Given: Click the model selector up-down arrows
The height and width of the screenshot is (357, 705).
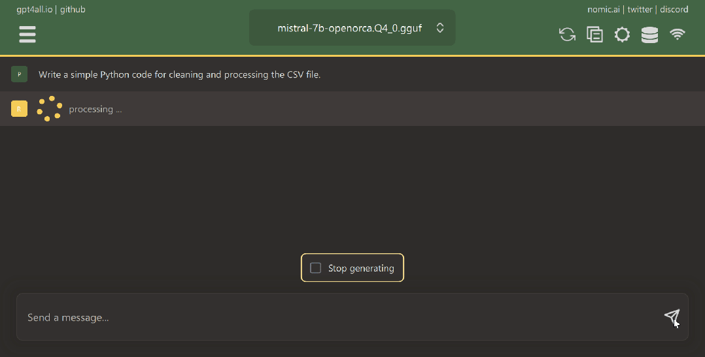Looking at the screenshot, I should (x=440, y=28).
